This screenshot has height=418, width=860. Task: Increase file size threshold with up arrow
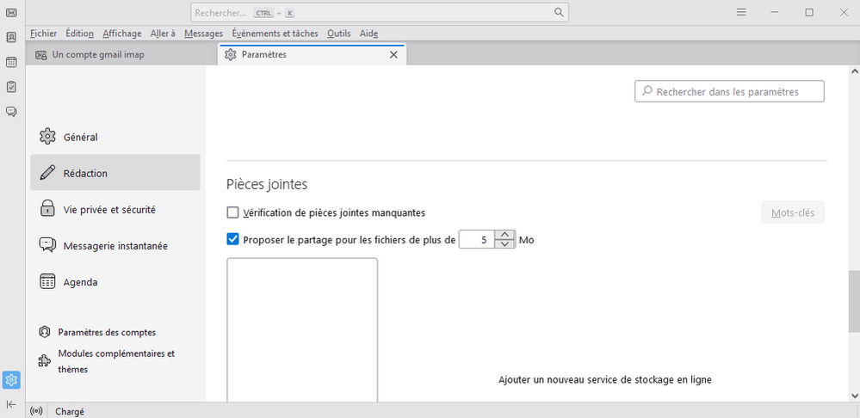505,235
